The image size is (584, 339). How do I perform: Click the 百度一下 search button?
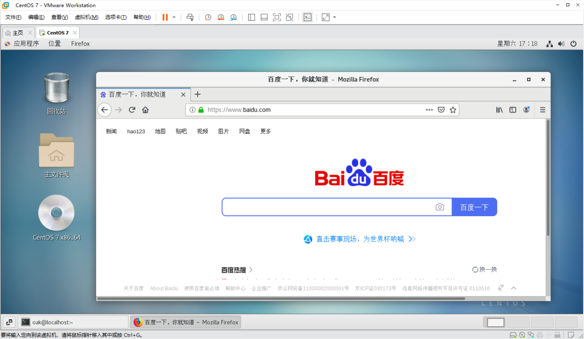[475, 207]
